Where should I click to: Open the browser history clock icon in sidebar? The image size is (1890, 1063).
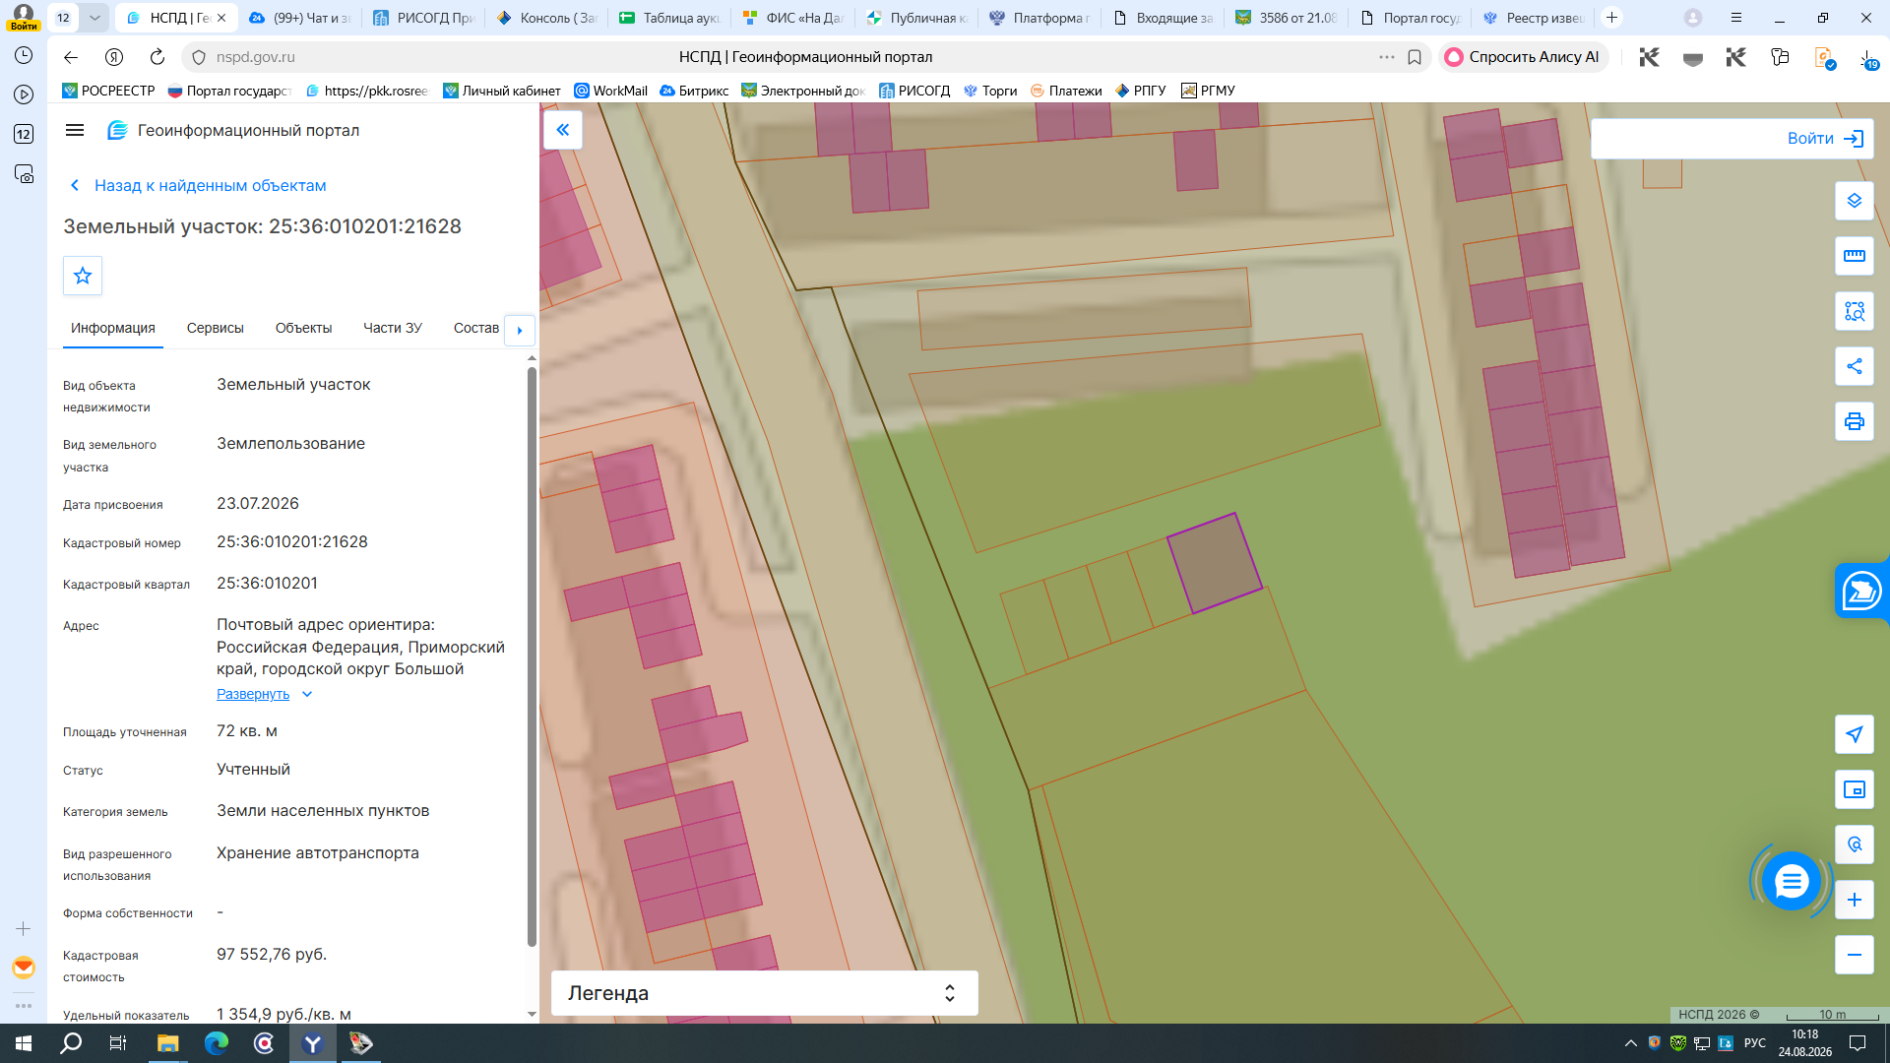tap(24, 55)
